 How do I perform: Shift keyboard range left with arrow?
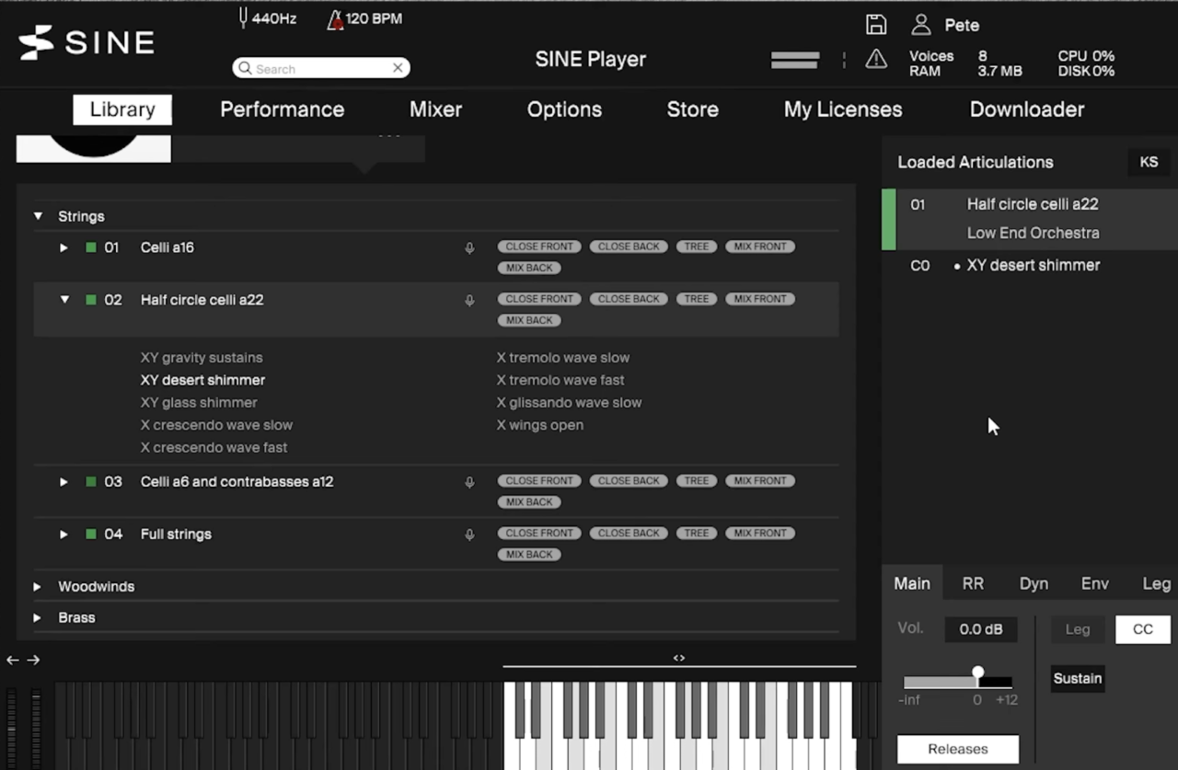(13, 660)
